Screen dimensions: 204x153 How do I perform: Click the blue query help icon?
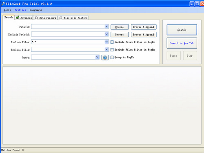105,58
